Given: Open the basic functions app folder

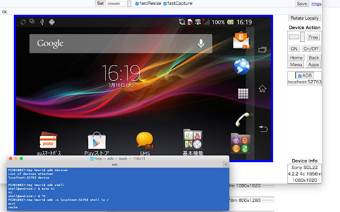Looking at the screenshot, I should click(193, 140).
